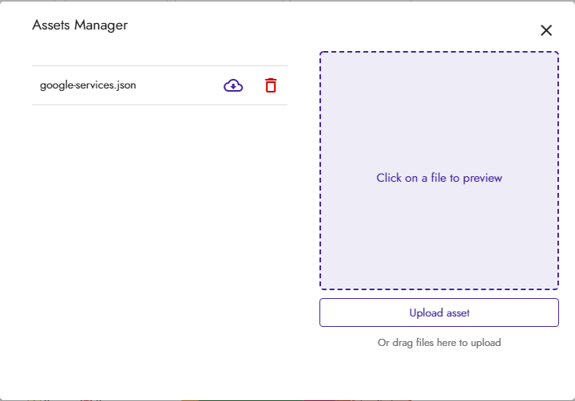575x401 pixels.
Task: Dismiss the dialog with the X icon
Action: tap(546, 30)
